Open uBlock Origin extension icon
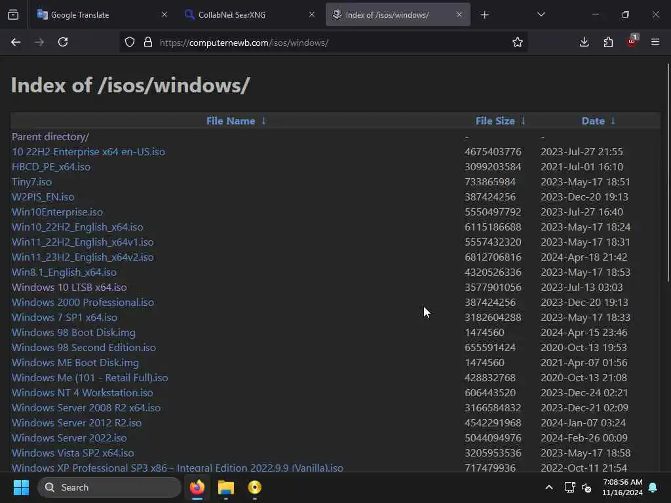671x503 pixels. click(x=632, y=41)
